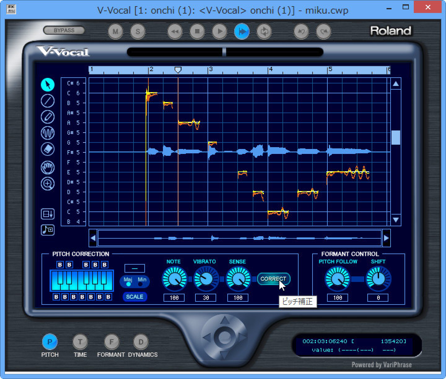Start playback with the Play button
Image resolution: width=446 pixels, height=379 pixels.
[x=220, y=32]
